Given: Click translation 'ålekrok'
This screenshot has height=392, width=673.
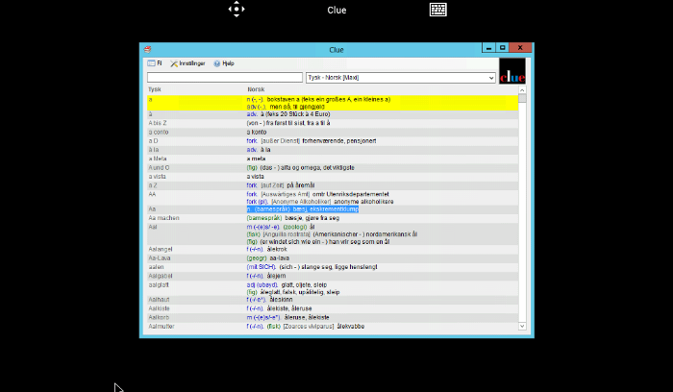Looking at the screenshot, I should click(x=277, y=249).
